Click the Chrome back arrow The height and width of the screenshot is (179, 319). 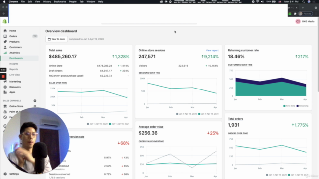tap(4, 14)
